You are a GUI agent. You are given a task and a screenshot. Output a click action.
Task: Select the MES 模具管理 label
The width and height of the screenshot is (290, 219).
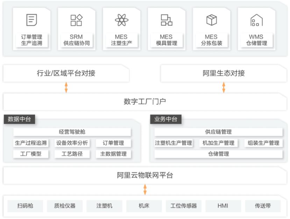167,40
